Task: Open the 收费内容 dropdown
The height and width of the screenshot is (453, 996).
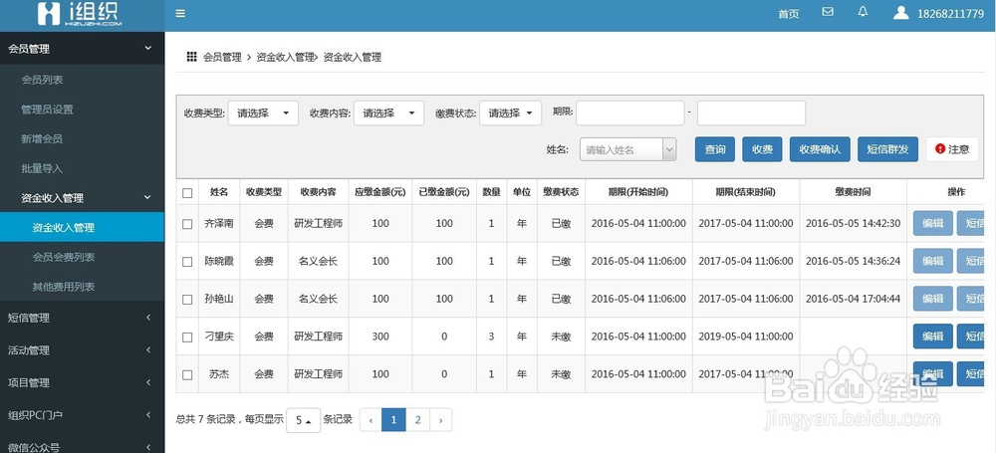Action: tap(388, 113)
